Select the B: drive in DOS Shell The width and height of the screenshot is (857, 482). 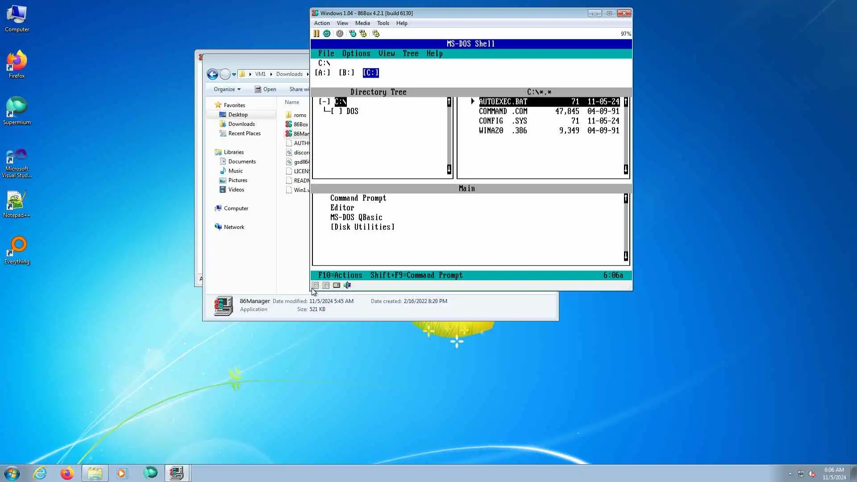346,72
